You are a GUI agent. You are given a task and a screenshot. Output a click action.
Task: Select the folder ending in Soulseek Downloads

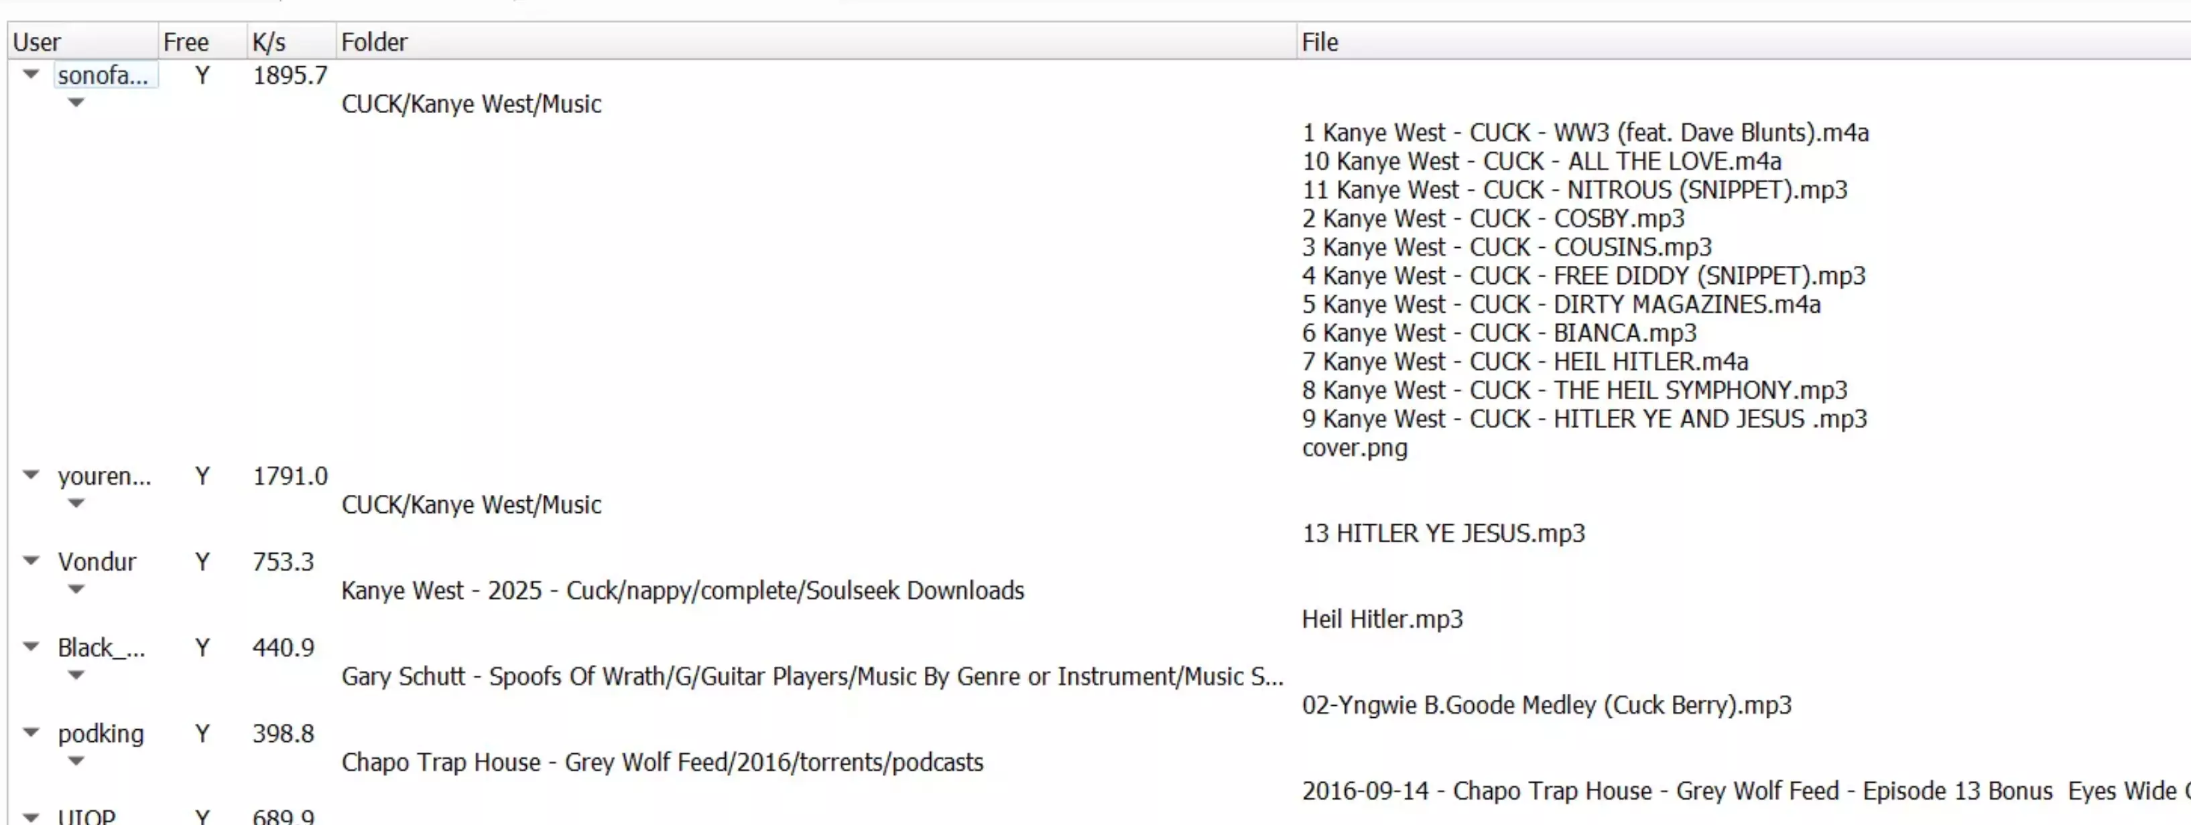(683, 591)
